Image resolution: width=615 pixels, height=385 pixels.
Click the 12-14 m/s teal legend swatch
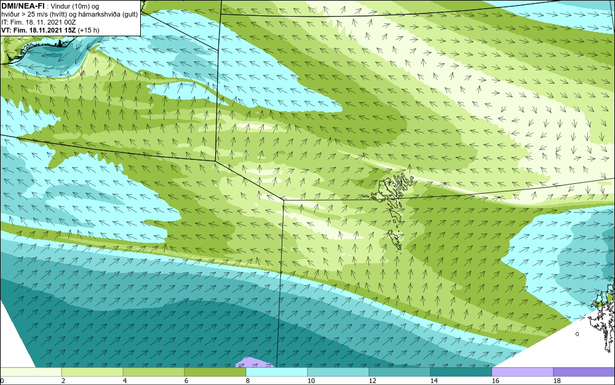(x=400, y=371)
